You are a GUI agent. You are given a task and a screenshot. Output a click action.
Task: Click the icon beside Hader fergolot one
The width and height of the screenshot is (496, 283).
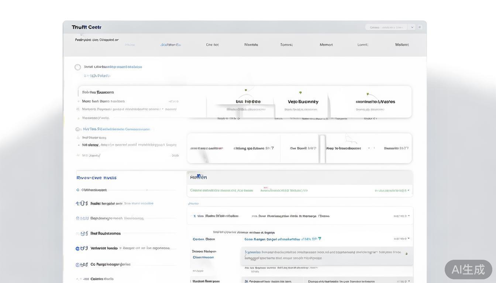pos(82,203)
